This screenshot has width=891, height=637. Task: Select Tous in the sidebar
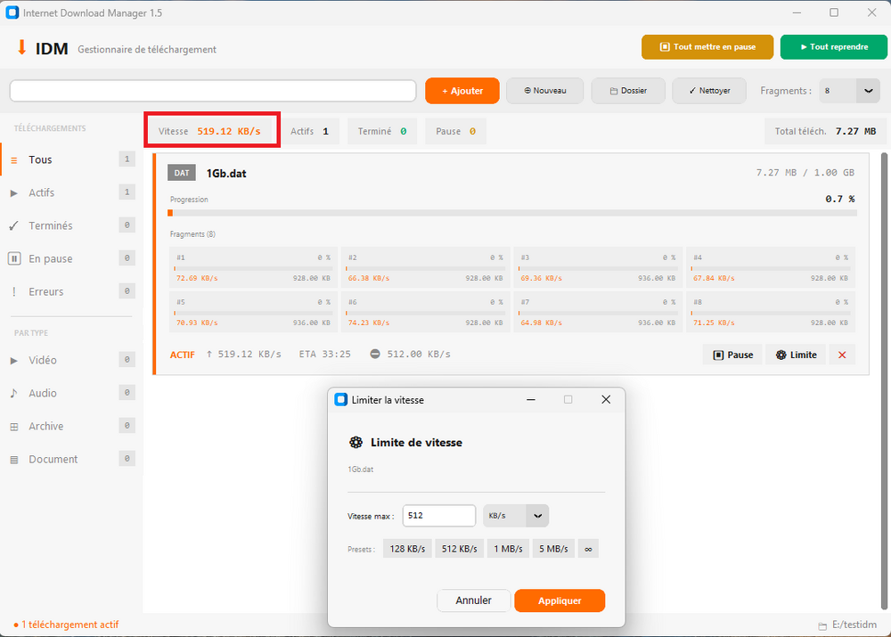[71, 159]
